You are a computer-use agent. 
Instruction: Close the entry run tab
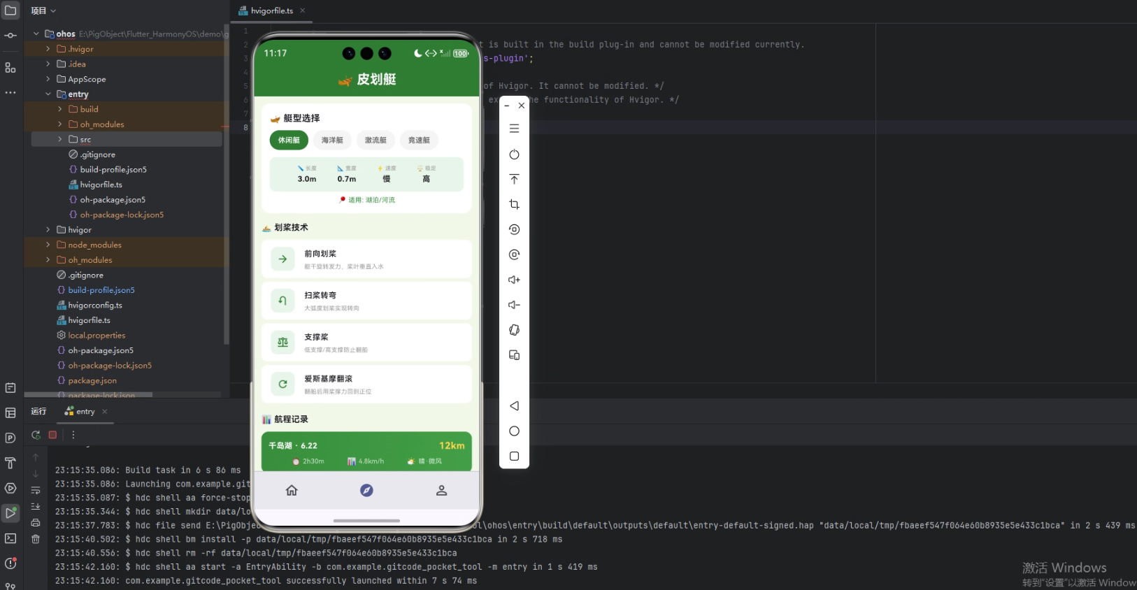tap(105, 412)
